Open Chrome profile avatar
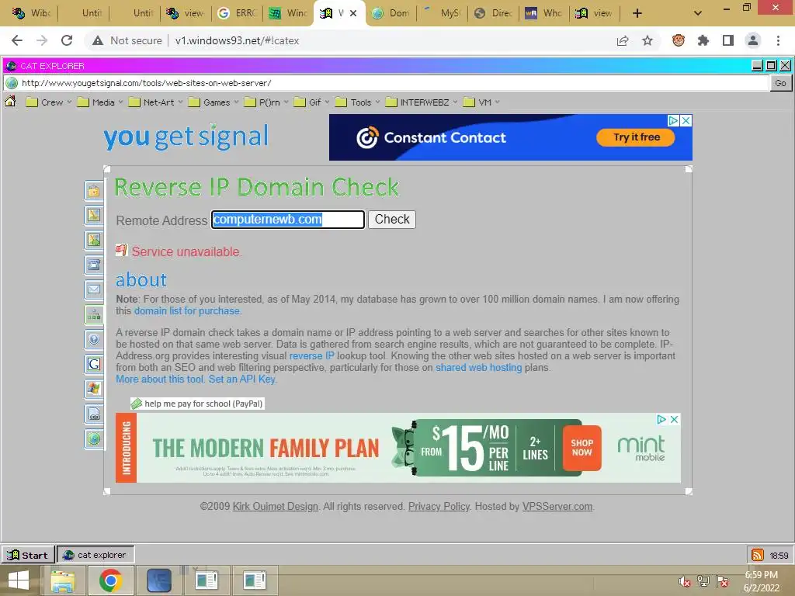This screenshot has width=795, height=596. click(x=753, y=40)
